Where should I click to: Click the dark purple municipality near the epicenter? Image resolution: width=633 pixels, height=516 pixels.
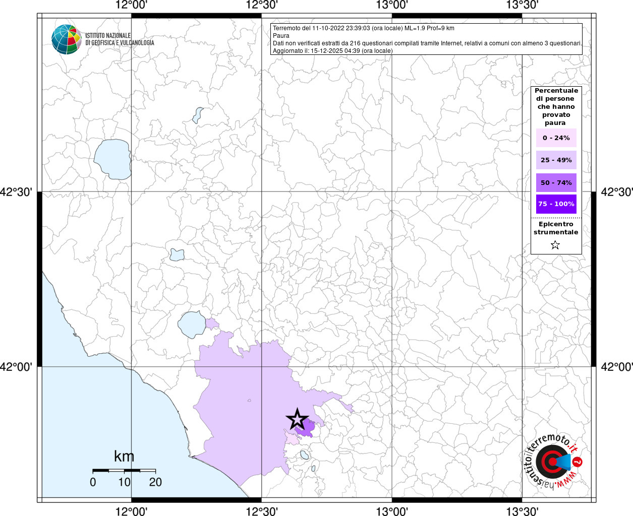pos(306,429)
